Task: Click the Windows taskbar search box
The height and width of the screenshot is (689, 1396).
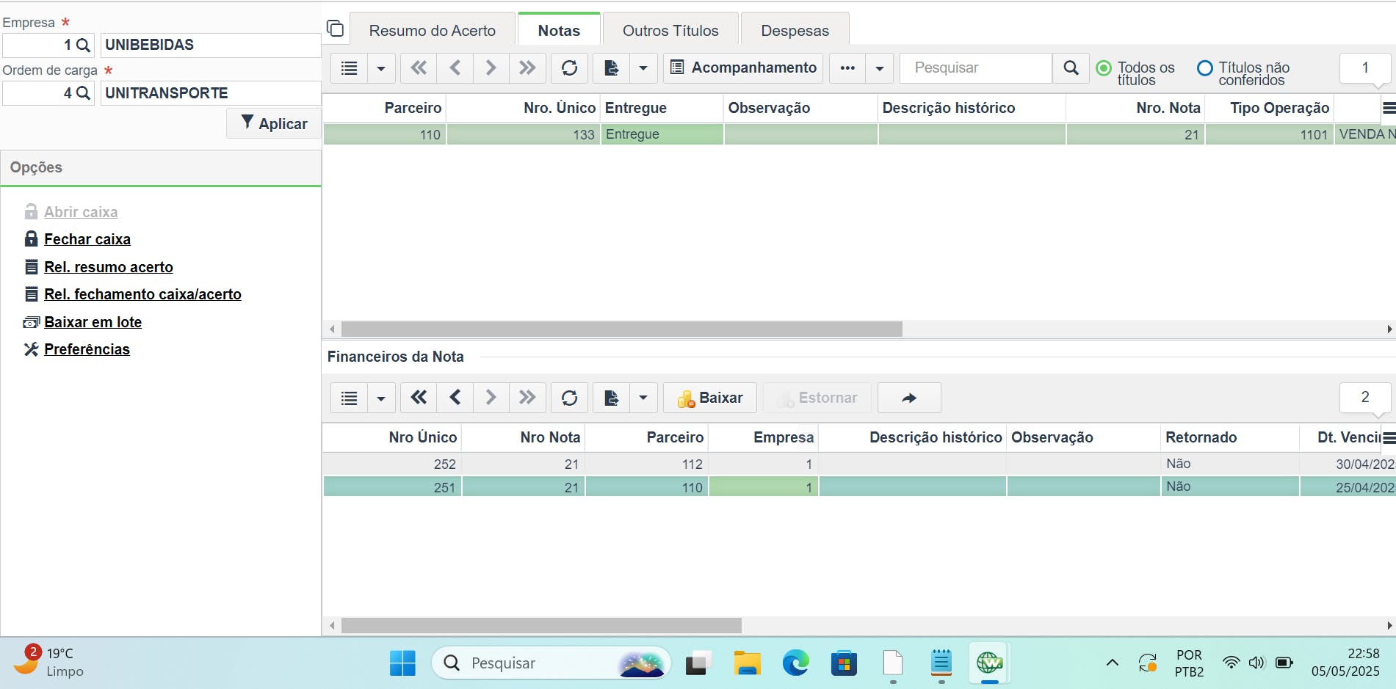Action: [551, 663]
